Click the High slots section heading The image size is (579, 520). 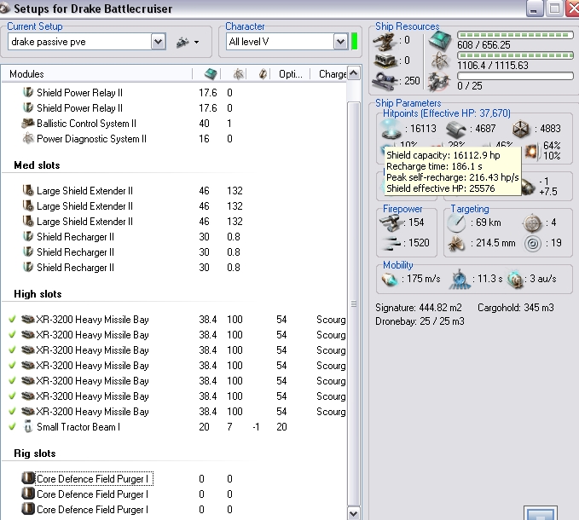(x=38, y=294)
